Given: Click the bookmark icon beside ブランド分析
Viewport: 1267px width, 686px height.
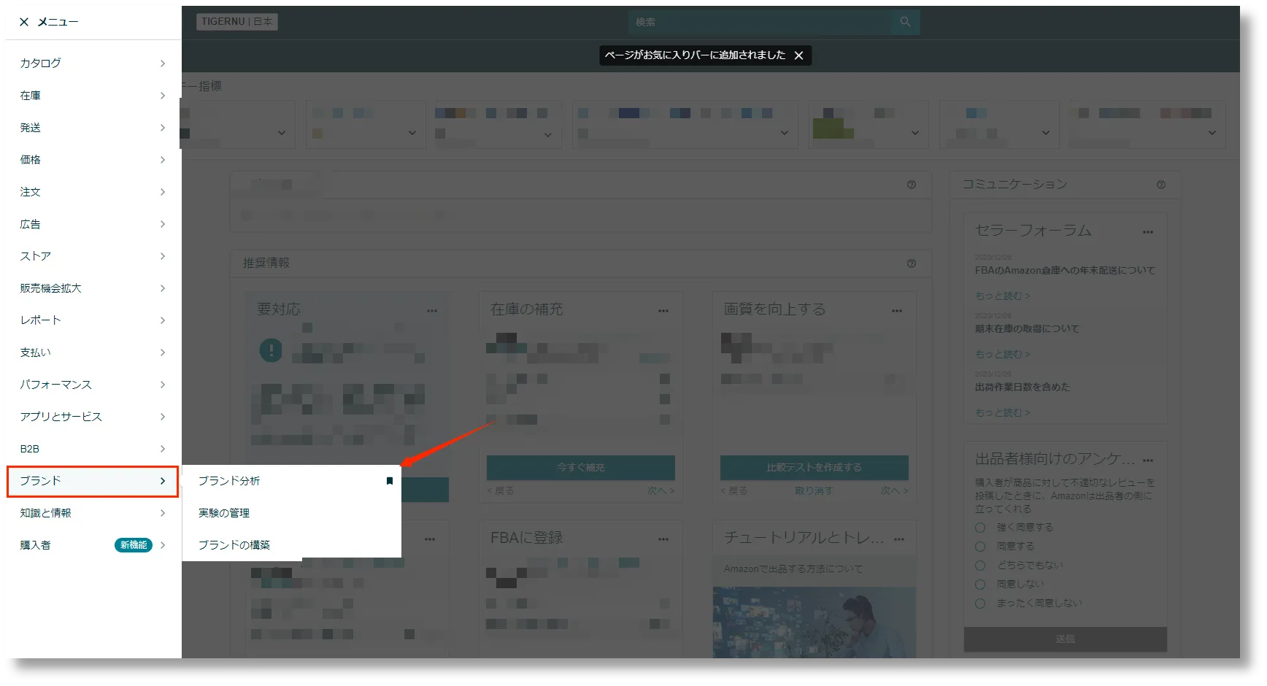Looking at the screenshot, I should (390, 481).
